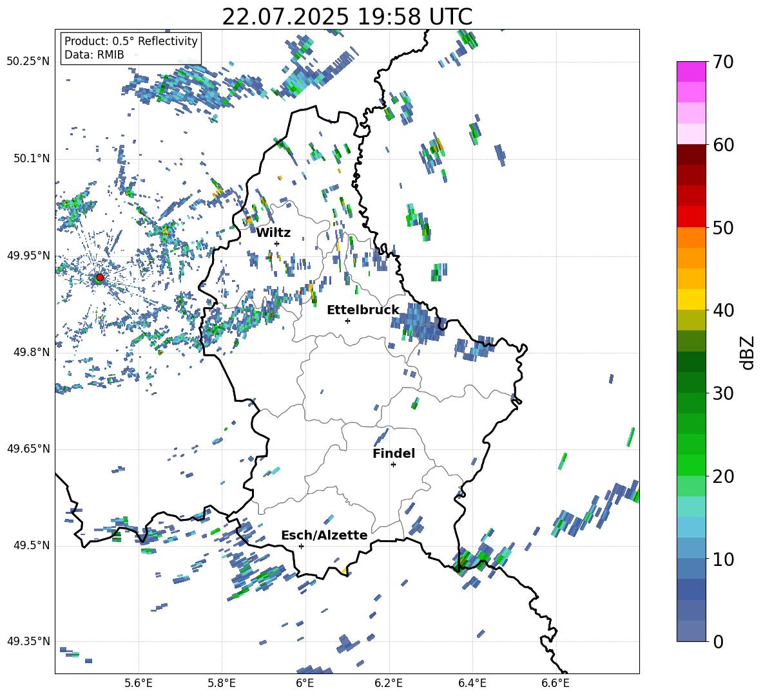Click the large radar echo east of Ettelbruck

coord(418,322)
